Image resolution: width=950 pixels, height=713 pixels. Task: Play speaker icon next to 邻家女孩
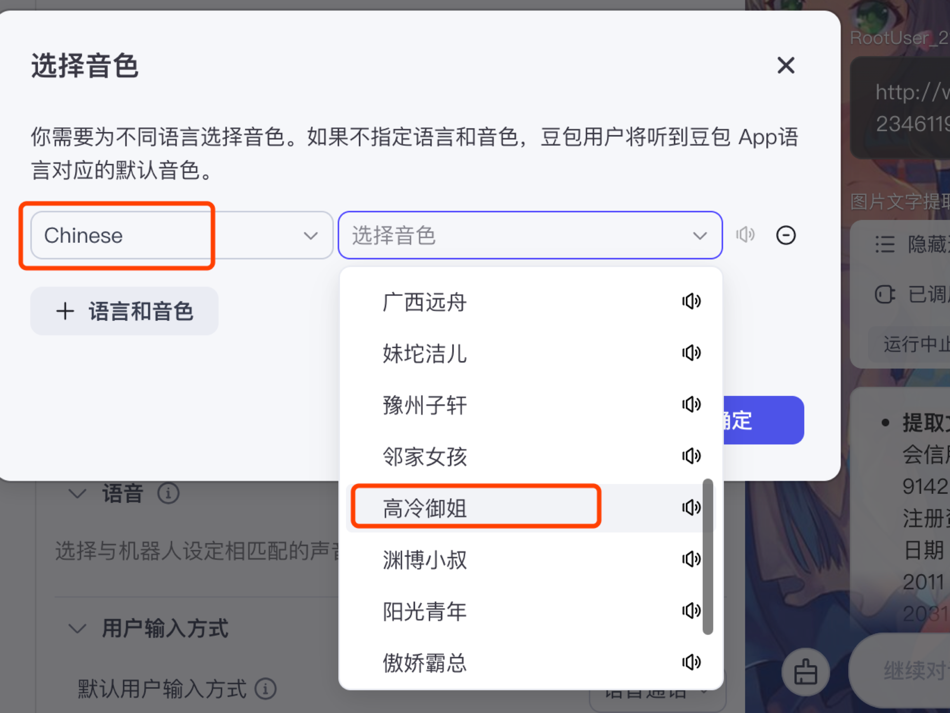click(691, 456)
